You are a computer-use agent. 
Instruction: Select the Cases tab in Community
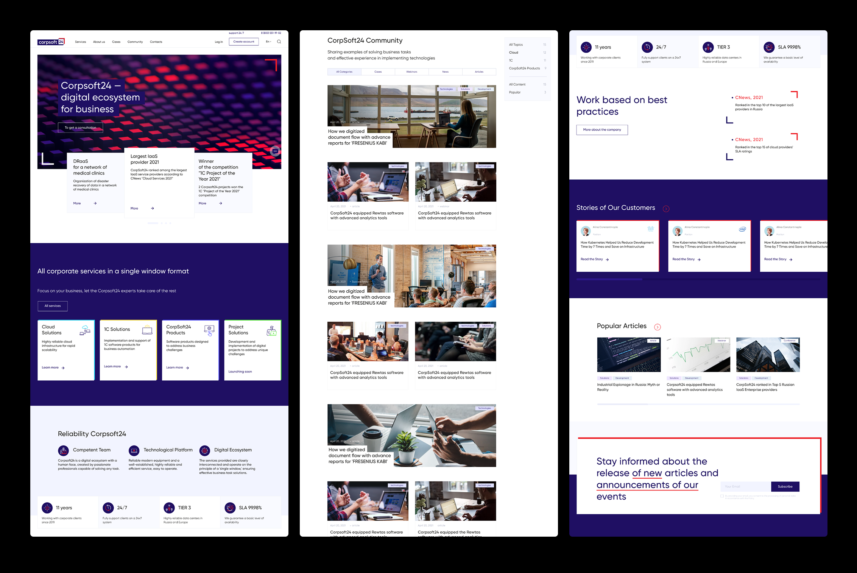(378, 72)
